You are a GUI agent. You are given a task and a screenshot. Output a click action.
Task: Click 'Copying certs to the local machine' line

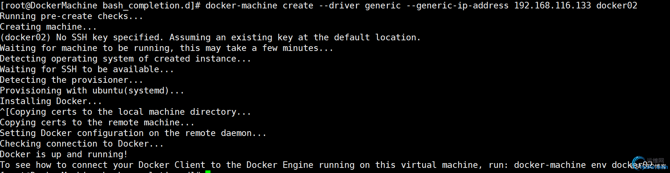tap(126, 112)
